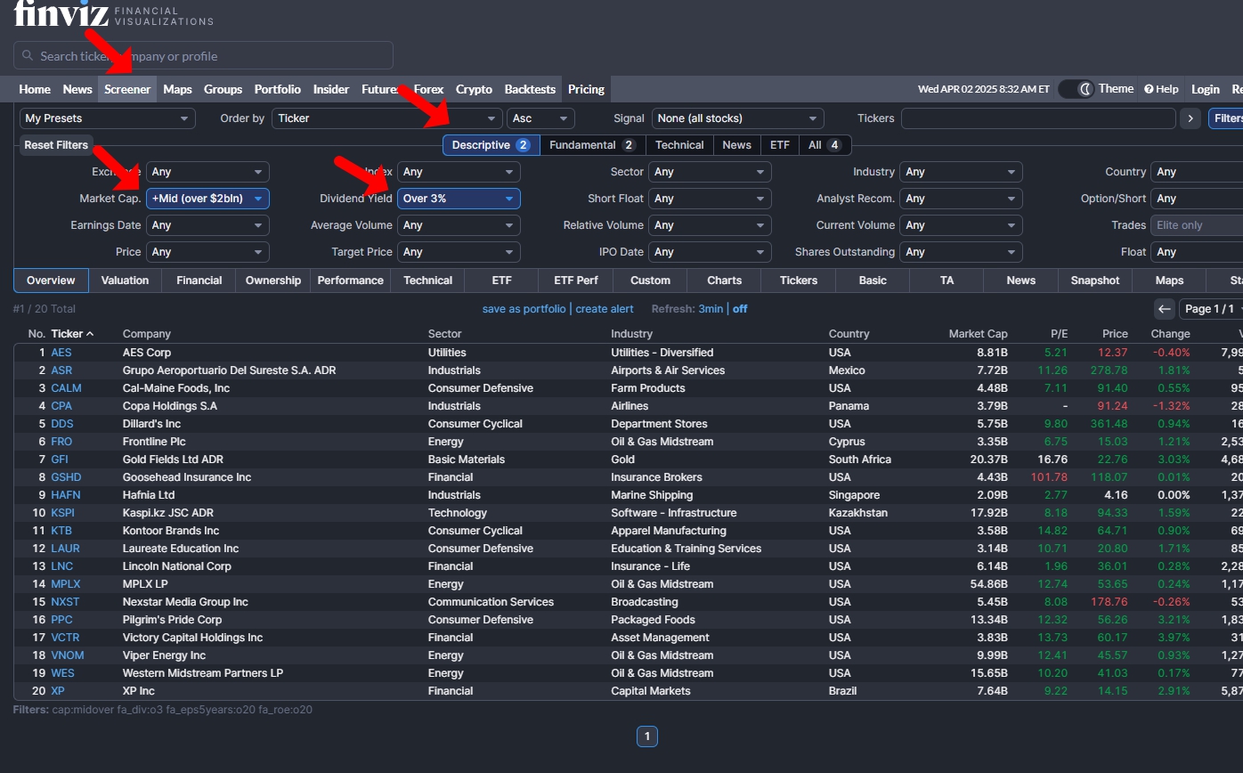Open the Sector filter dropdown
This screenshot has height=773, width=1243.
point(710,172)
